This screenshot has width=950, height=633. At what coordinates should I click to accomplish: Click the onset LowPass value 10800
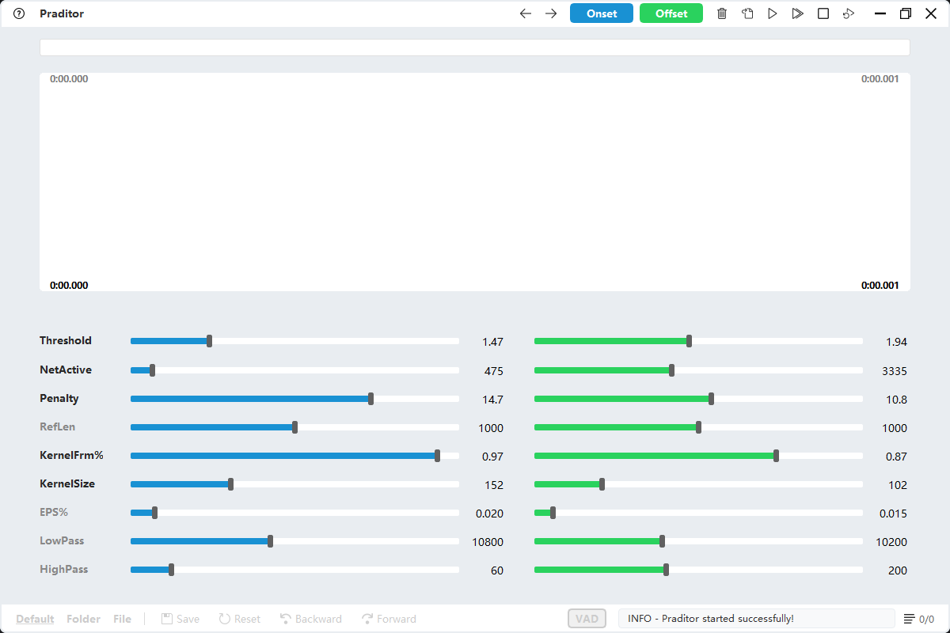[488, 542]
